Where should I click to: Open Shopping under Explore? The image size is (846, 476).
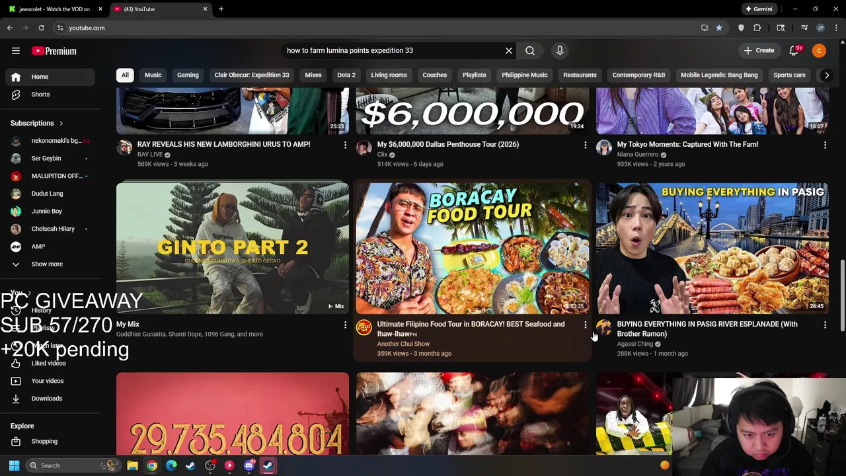(51, 442)
